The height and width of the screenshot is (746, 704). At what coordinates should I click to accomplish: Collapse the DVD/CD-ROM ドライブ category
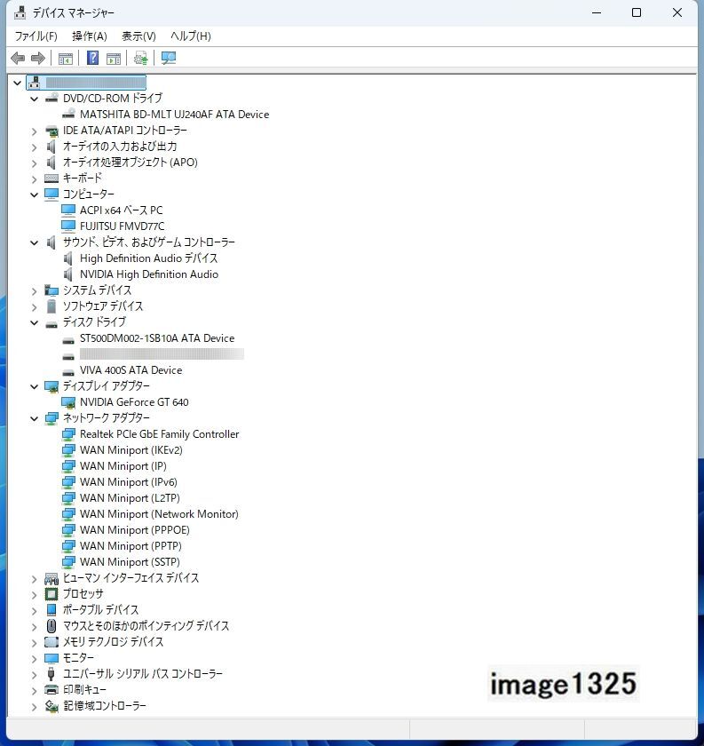click(x=35, y=99)
